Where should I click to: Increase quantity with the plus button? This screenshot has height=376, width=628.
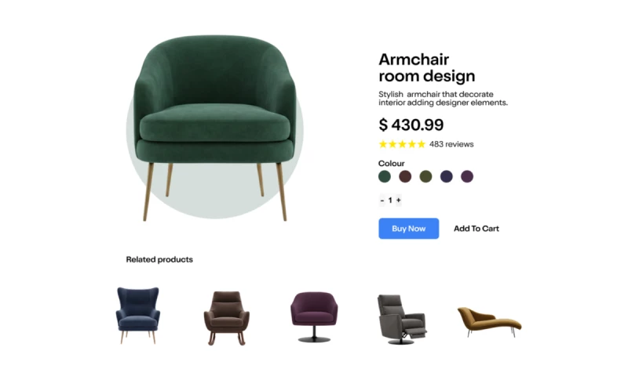click(399, 201)
